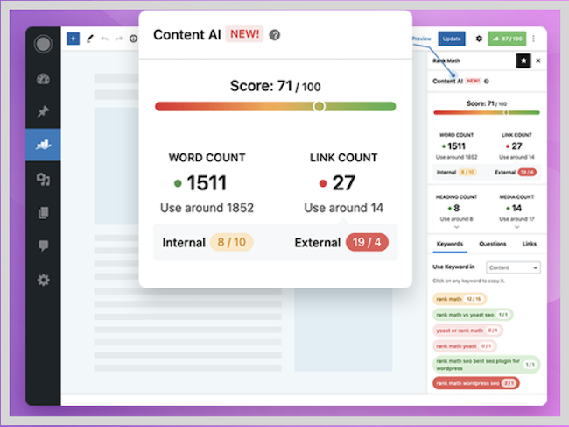Open editor settings gear in toolbar
The height and width of the screenshot is (427, 569).
tap(479, 39)
